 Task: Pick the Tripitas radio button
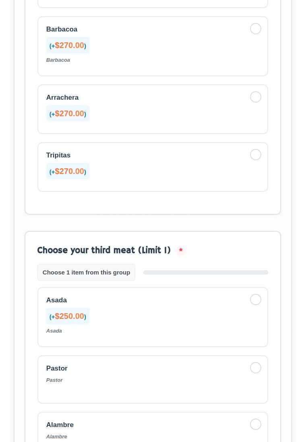point(256,155)
